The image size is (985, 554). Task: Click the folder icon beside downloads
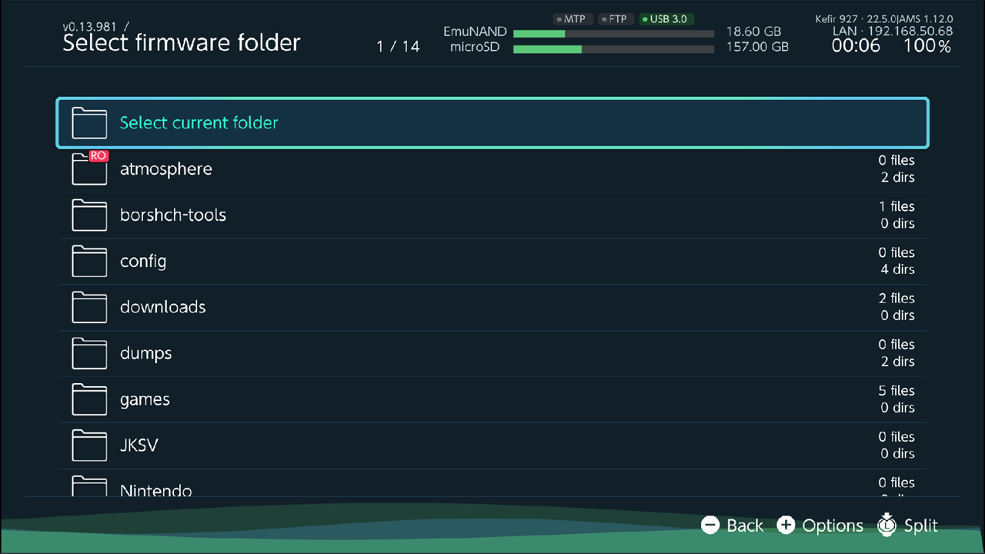pos(89,307)
